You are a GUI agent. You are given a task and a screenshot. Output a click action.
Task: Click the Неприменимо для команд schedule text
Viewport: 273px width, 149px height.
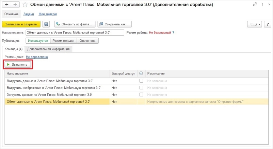coord(195,102)
